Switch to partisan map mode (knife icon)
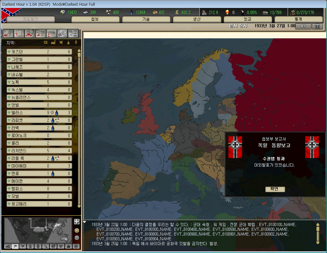327x253 pixels. point(46,246)
